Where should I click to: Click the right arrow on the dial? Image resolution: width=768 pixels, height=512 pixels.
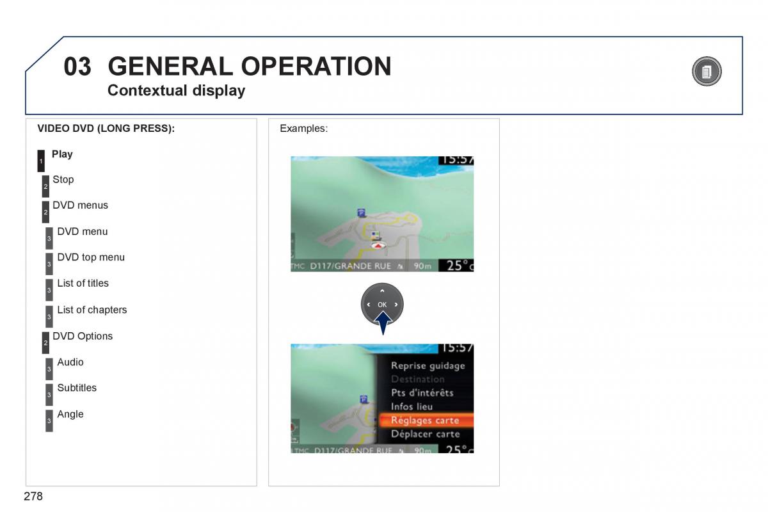[x=396, y=305]
